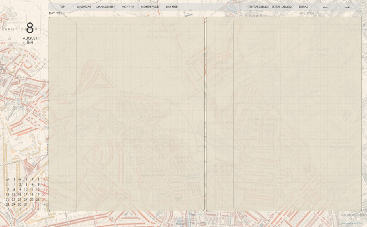Switch to the CALENDAR tab

(84, 7)
